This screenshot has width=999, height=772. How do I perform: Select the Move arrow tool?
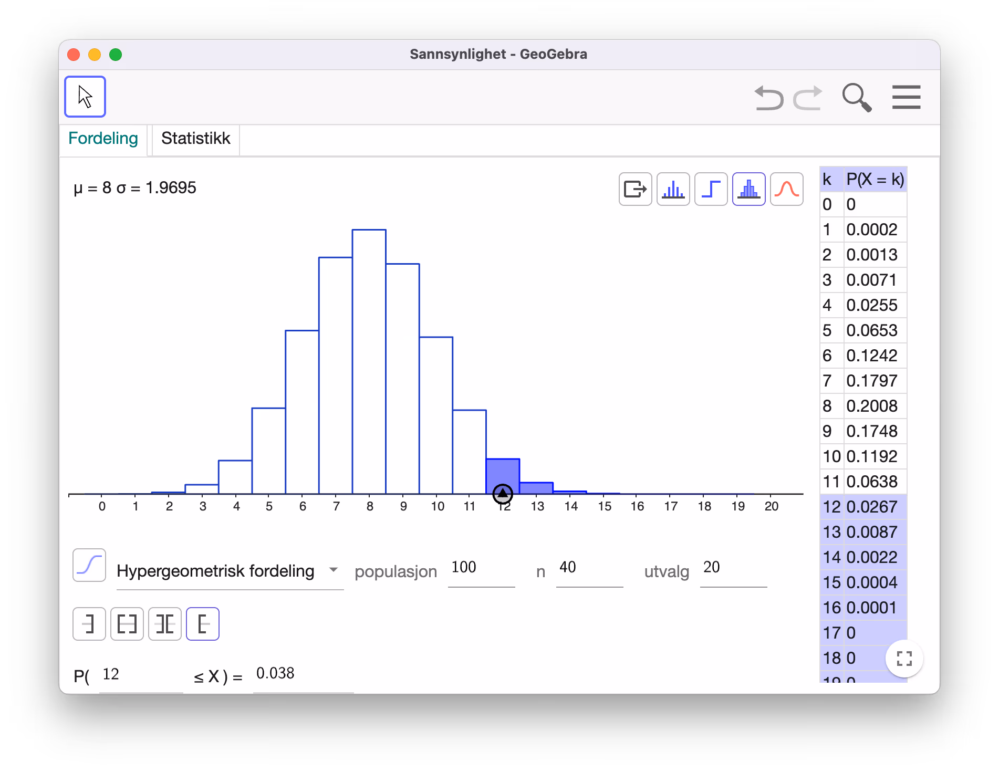pyautogui.click(x=85, y=97)
